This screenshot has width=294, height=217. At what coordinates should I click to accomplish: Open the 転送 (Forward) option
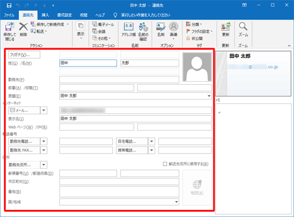point(39,31)
